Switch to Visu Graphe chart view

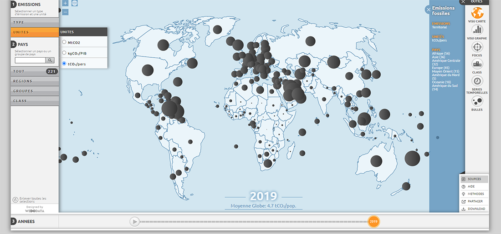coord(477,30)
